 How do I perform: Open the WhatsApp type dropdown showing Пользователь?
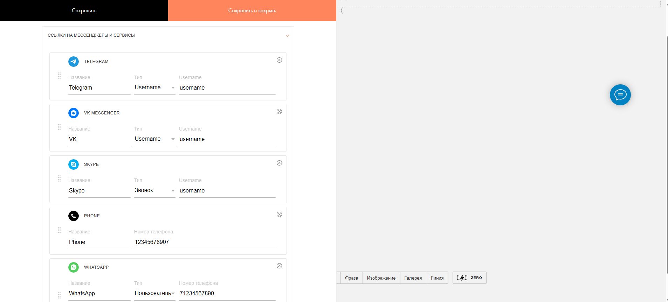[155, 293]
